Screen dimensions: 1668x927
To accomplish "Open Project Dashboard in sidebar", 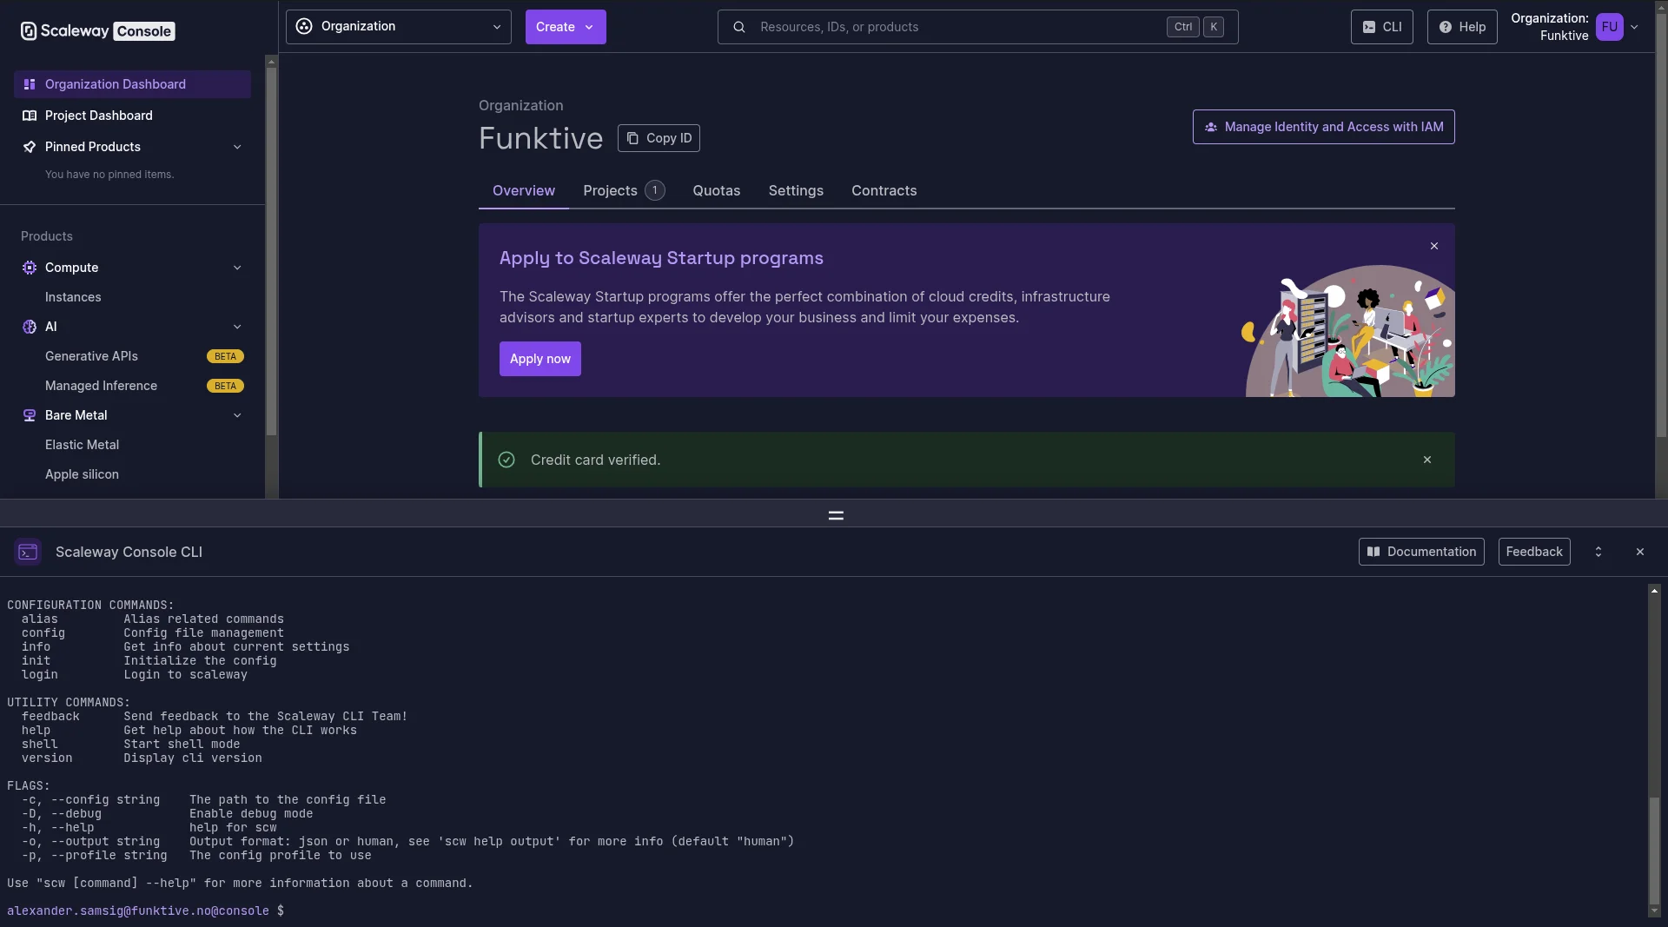I will [132, 116].
